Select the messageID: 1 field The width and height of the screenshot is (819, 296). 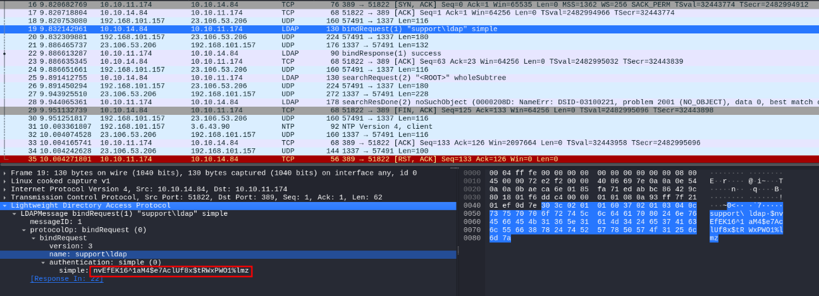click(x=56, y=222)
